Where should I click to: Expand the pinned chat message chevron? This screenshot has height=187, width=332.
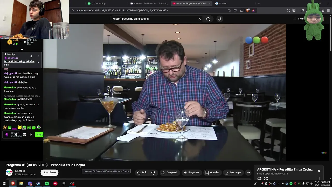(x=38, y=62)
